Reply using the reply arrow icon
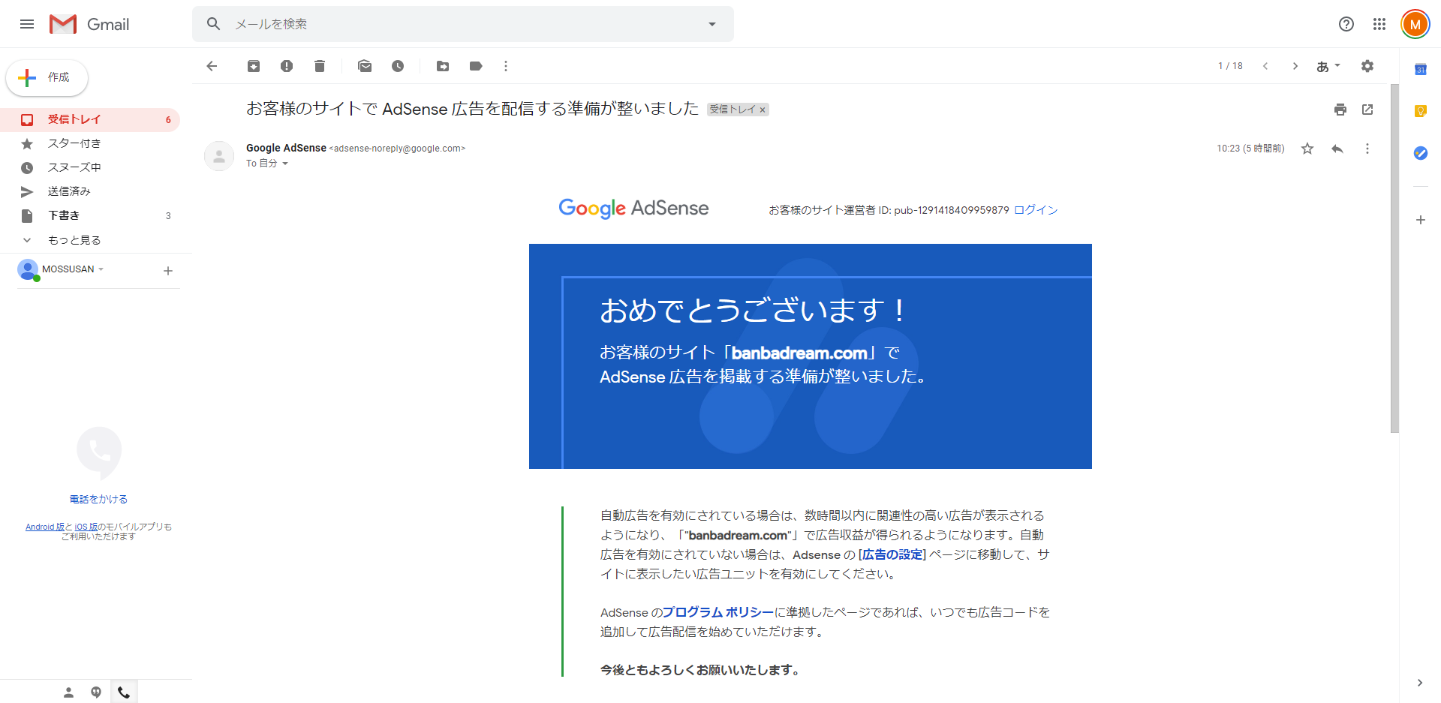This screenshot has height=703, width=1441. (1337, 149)
